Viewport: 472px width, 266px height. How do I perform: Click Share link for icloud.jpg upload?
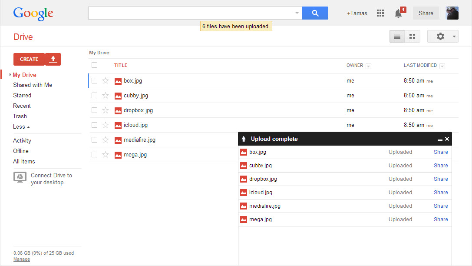tap(441, 193)
